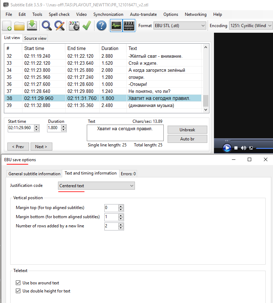Screen dimensions: 273x303
Task: Select Text and timing information tab
Action: 91,173
